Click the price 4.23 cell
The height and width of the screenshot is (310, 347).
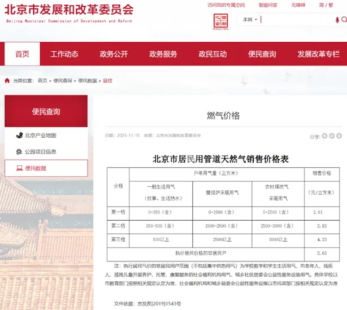322,239
